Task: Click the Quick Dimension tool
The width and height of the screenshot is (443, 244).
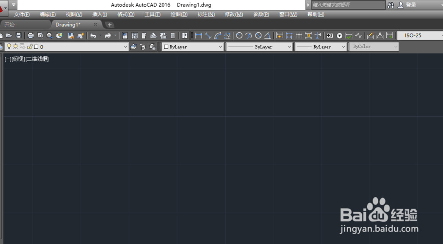Action: 280,35
